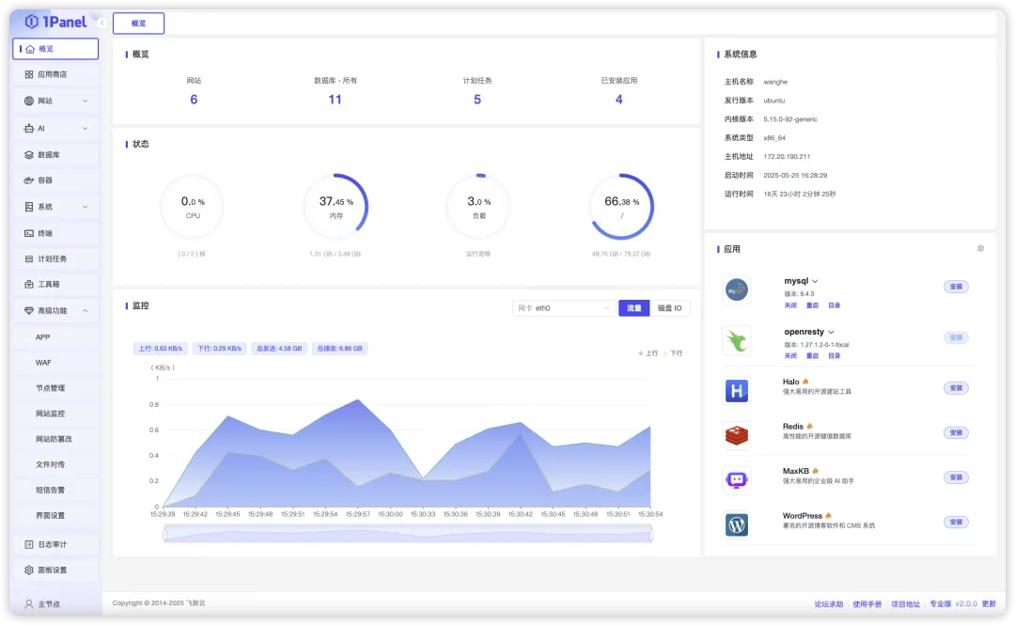
Task: Open WAF in the advanced features menu
Action: point(43,362)
